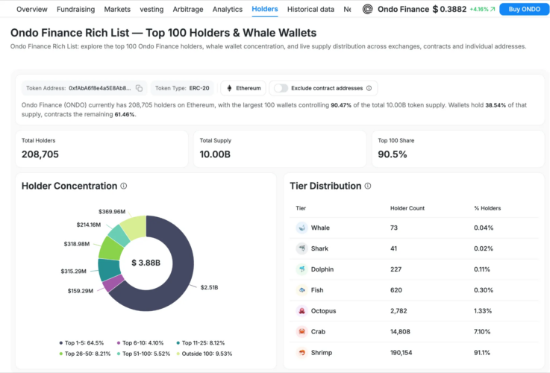
Task: Click the pale yellow Outside 100 donut segment
Action: point(135,226)
